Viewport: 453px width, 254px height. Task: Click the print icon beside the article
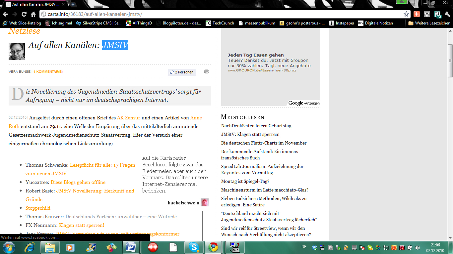[x=207, y=71]
